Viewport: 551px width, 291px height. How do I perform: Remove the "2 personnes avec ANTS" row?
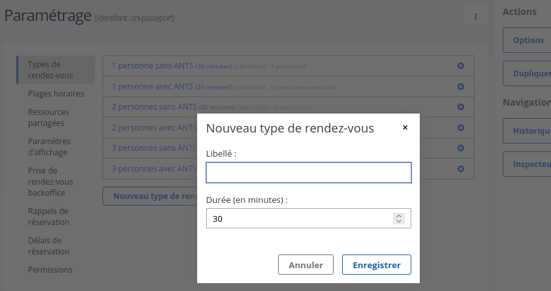[460, 128]
